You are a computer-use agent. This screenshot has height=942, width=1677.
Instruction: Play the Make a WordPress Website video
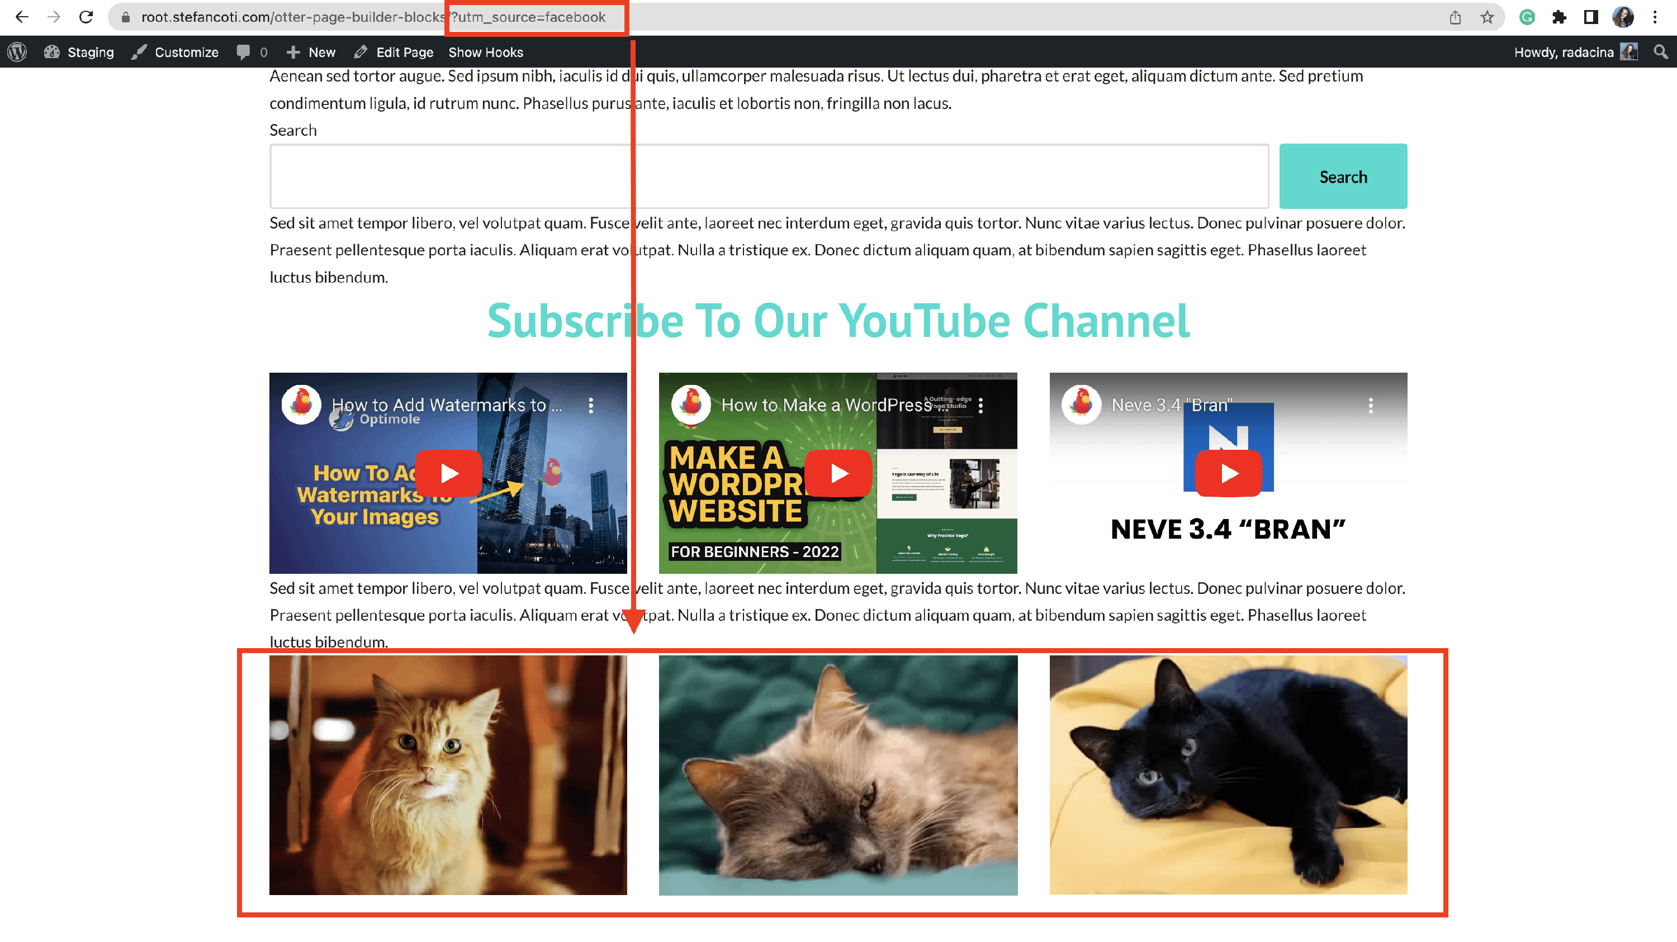838,473
